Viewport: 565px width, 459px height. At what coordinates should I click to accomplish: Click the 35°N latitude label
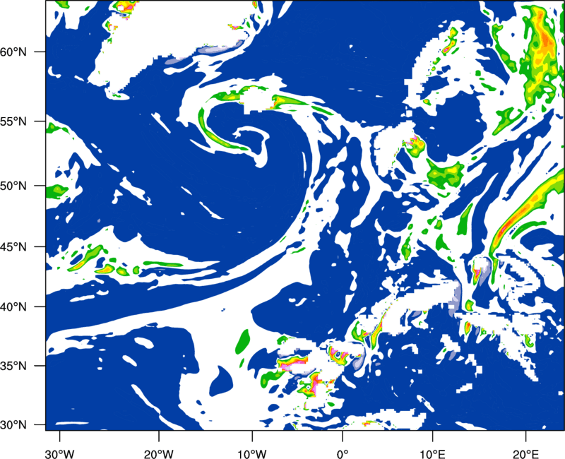13,366
